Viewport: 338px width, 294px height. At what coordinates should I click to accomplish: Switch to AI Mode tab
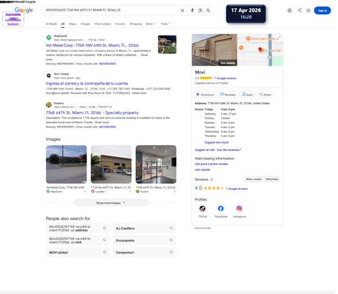coord(52,24)
